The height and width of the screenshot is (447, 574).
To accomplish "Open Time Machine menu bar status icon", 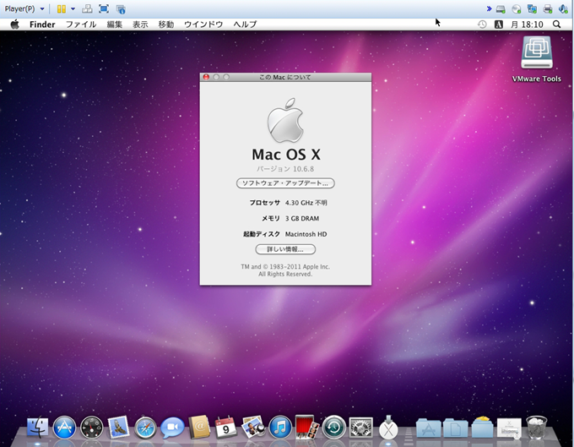I will tap(482, 25).
